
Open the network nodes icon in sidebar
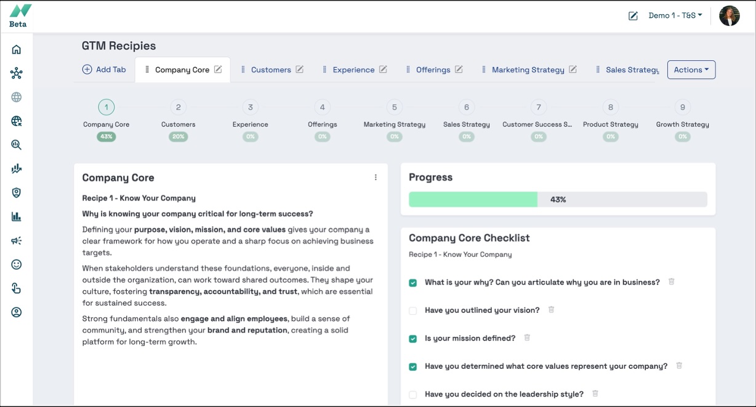click(17, 74)
